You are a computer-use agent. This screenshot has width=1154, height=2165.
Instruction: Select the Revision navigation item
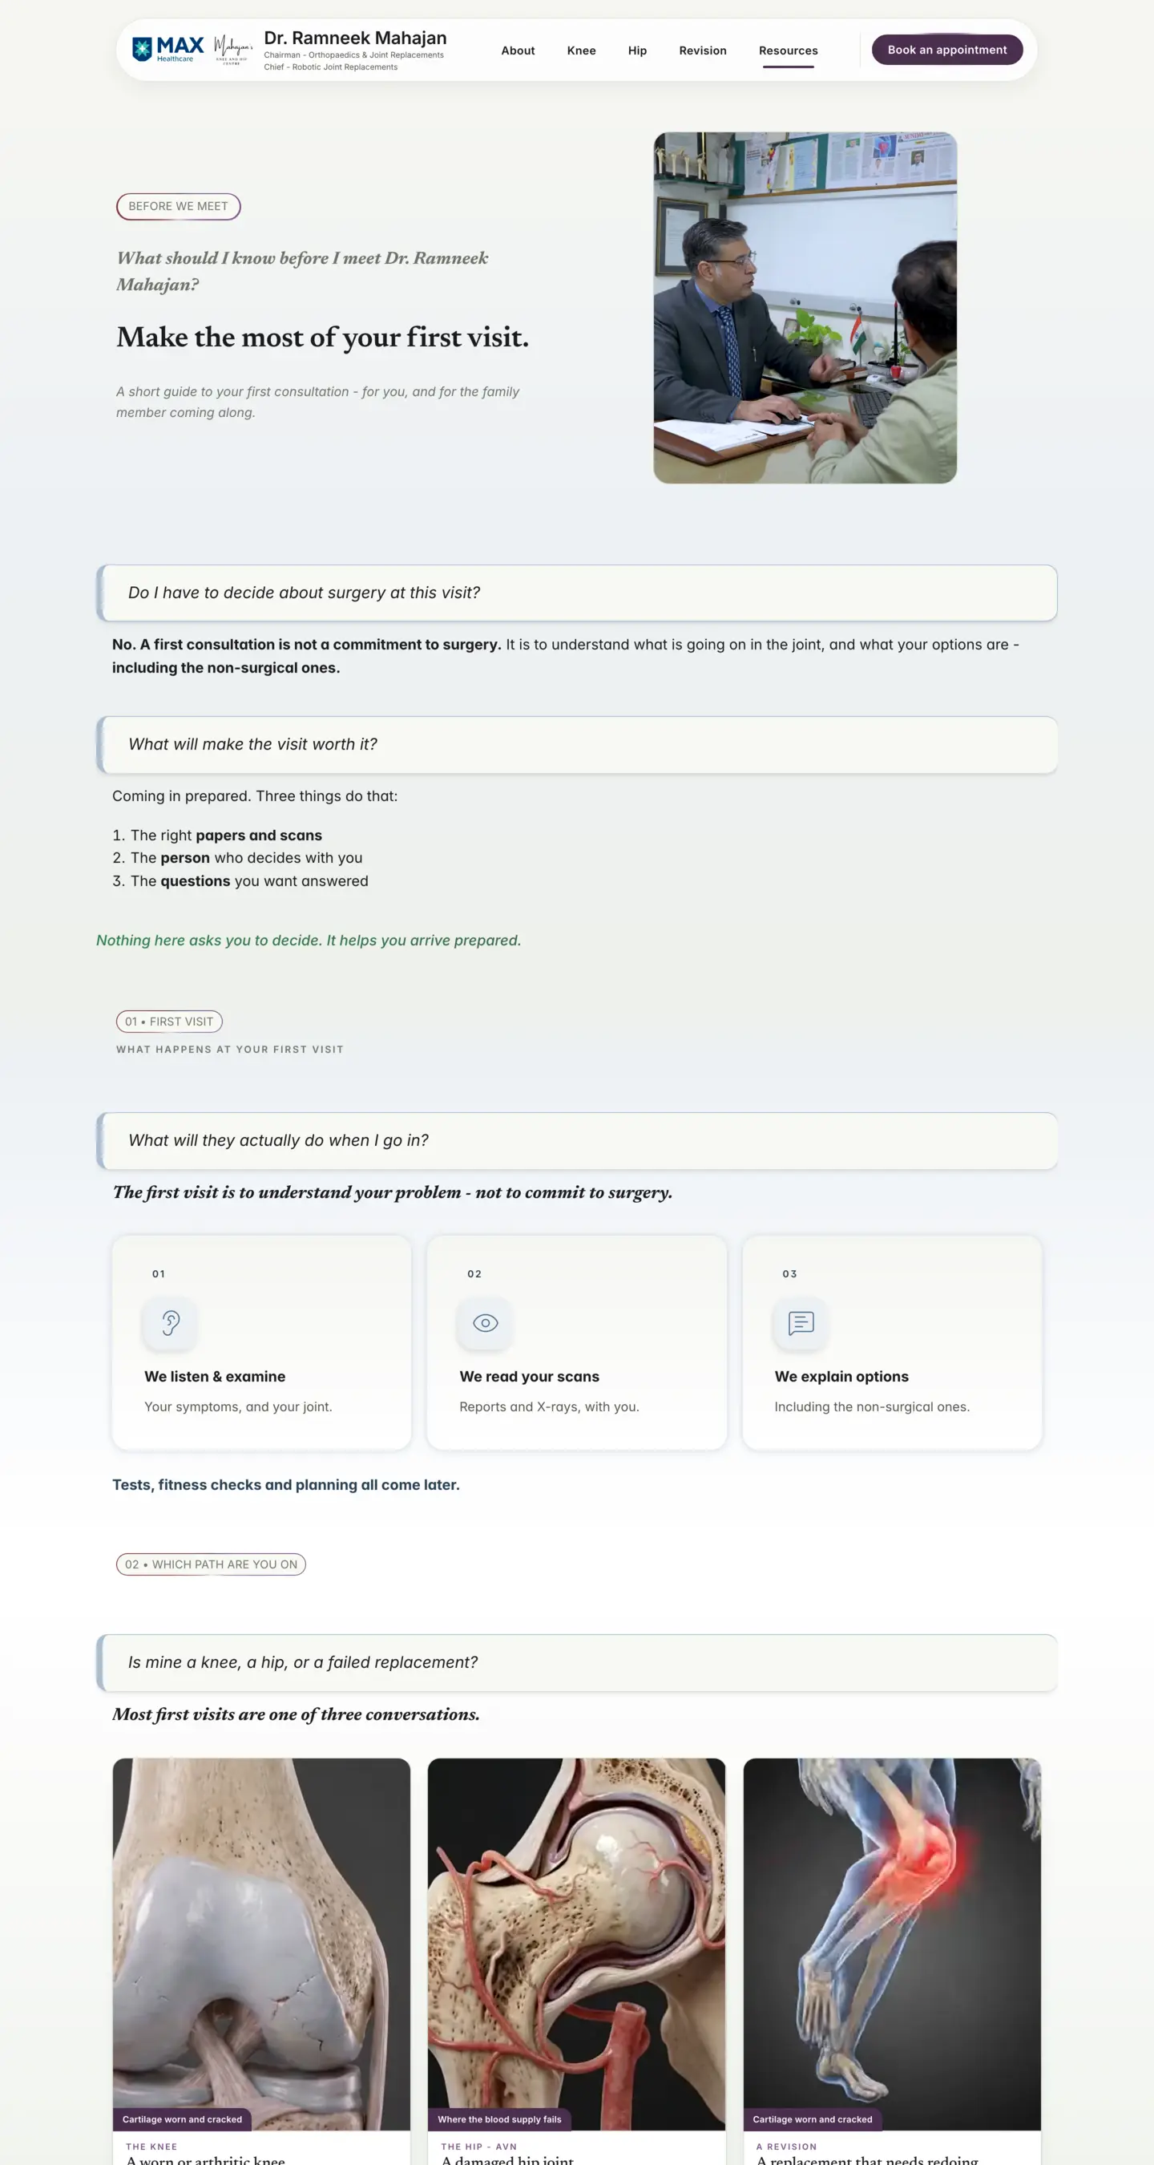point(703,51)
